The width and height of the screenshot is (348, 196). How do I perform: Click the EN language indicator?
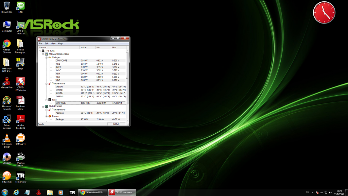click(308, 192)
